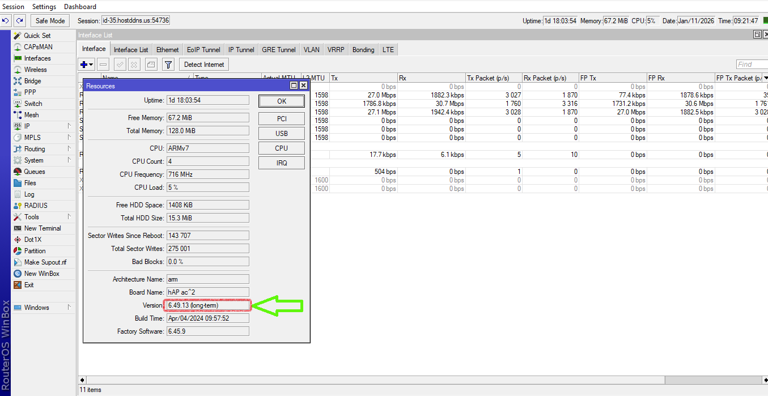Screen dimensions: 768x396
Task: Switch to the Ethernet tab
Action: pyautogui.click(x=167, y=50)
